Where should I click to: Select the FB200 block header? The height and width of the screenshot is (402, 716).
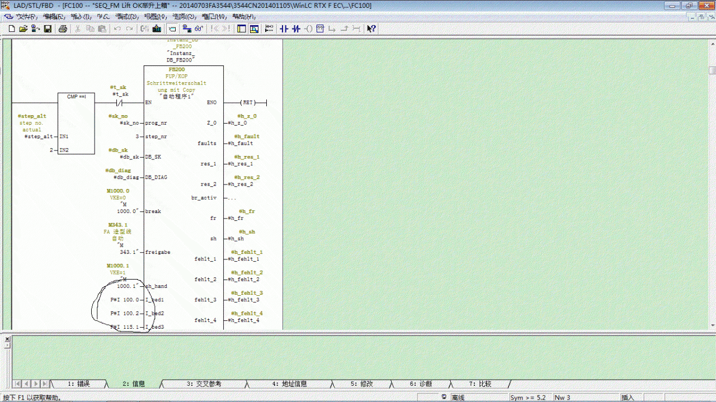177,69
